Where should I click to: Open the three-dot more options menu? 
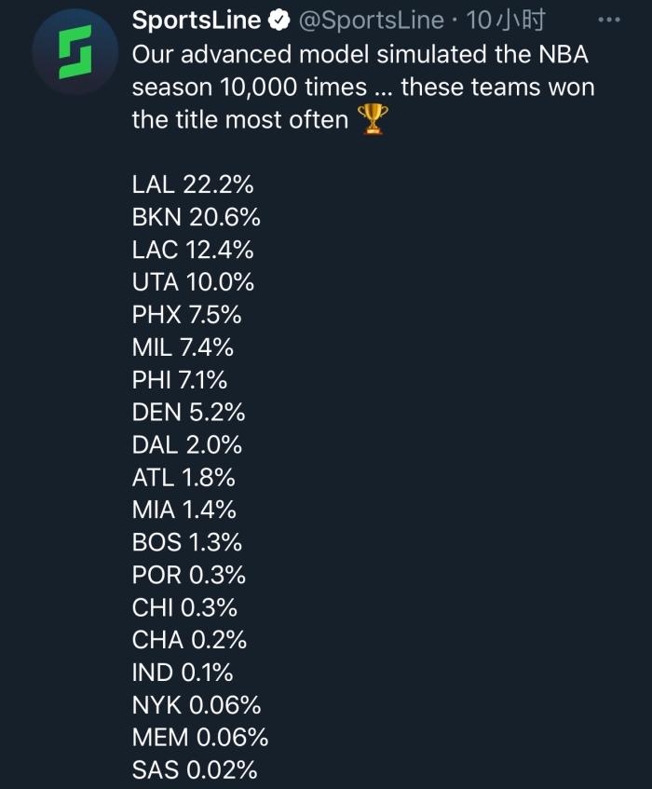tap(607, 20)
